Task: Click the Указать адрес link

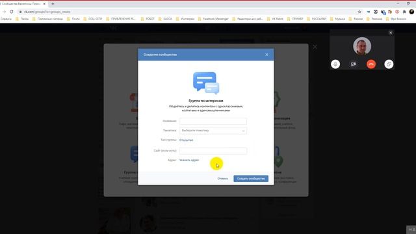Action: pos(189,161)
